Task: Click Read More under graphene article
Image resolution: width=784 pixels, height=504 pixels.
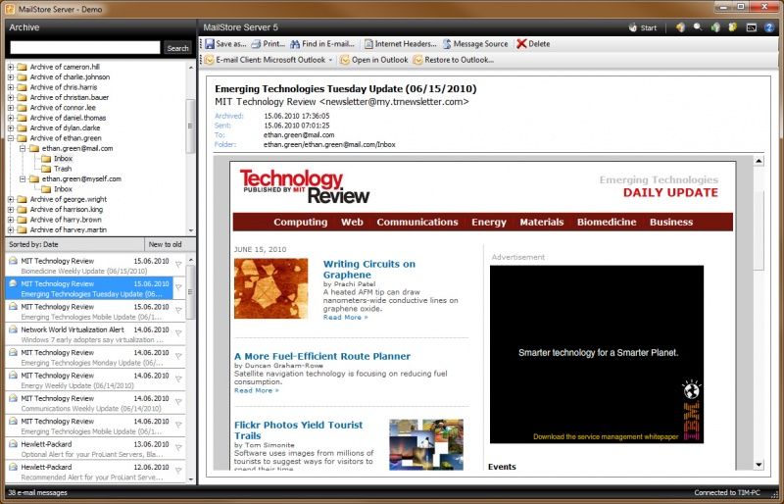Action: (346, 318)
